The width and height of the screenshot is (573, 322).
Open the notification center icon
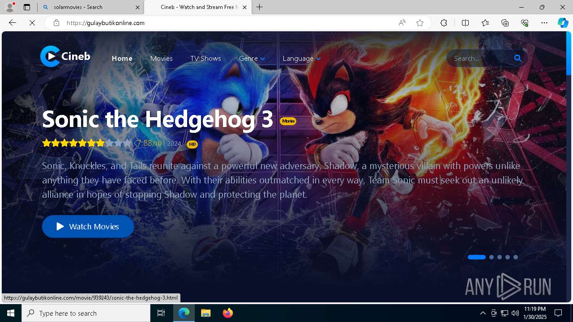coord(558,313)
